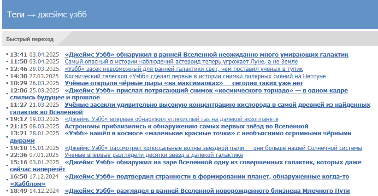Open article on the newborn Milky Way twin

click(x=207, y=191)
